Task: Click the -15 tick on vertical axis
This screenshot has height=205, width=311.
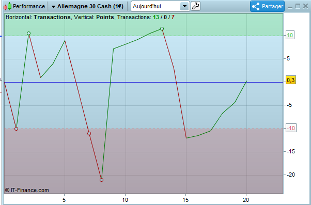Action: 290,151
